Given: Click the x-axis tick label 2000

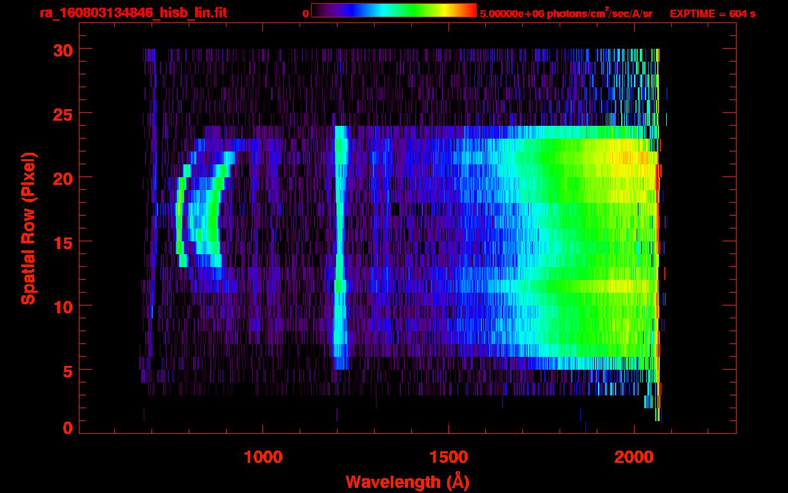Looking at the screenshot, I should [634, 457].
